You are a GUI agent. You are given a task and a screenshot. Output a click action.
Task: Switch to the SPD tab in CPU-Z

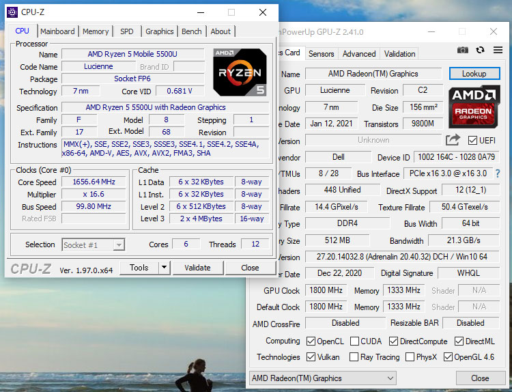(127, 31)
